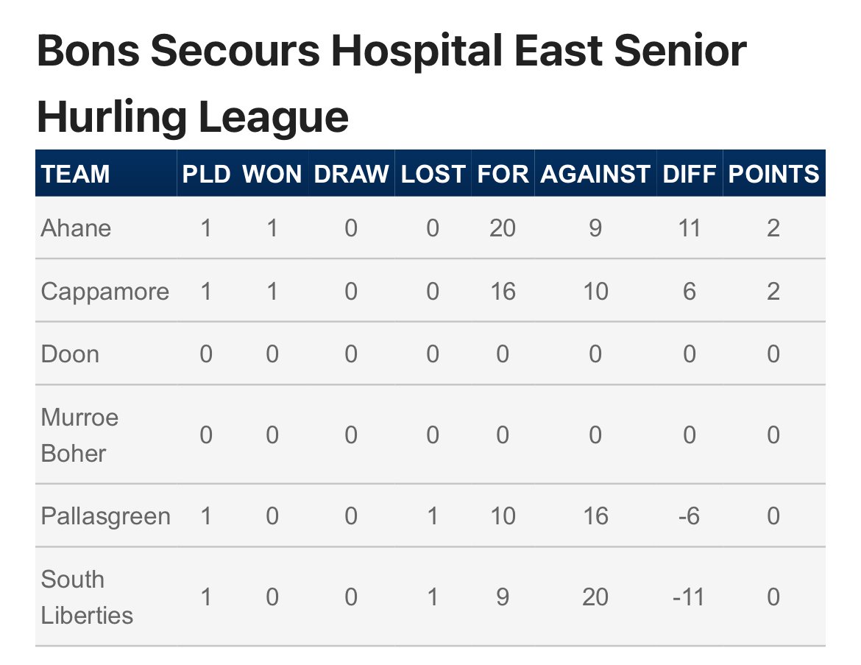Click the PLD column header

(x=206, y=175)
